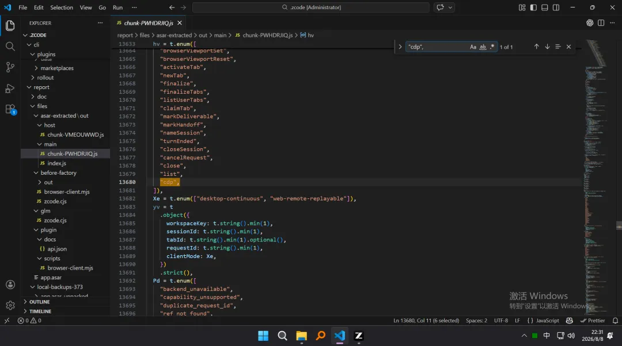Open the Selection menu

62,7
